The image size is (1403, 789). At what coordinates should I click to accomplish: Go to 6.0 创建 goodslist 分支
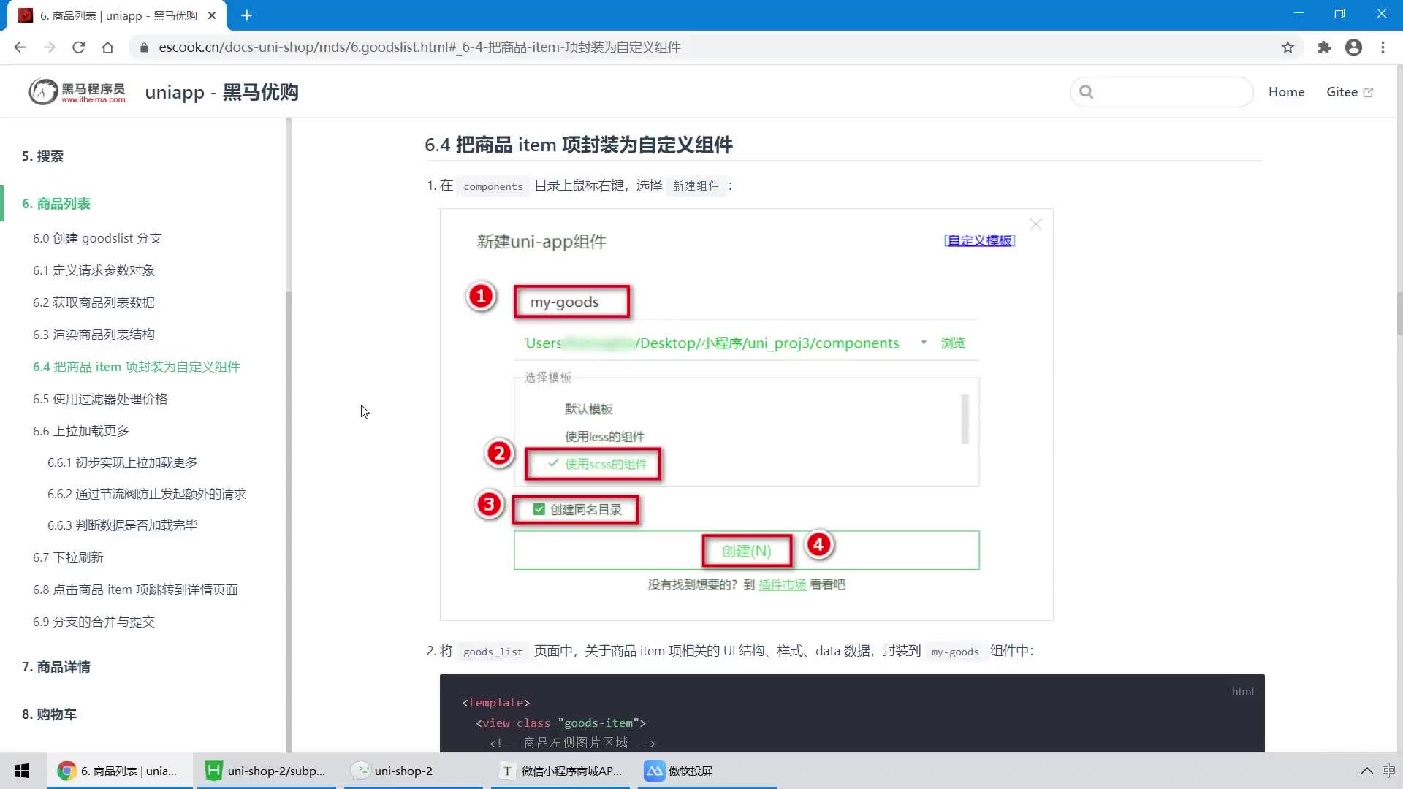tap(97, 238)
